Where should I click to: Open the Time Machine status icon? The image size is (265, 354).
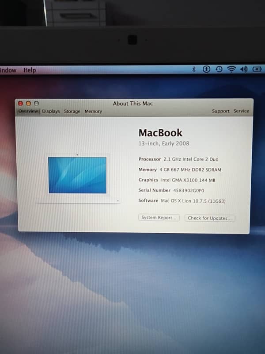[x=219, y=69]
